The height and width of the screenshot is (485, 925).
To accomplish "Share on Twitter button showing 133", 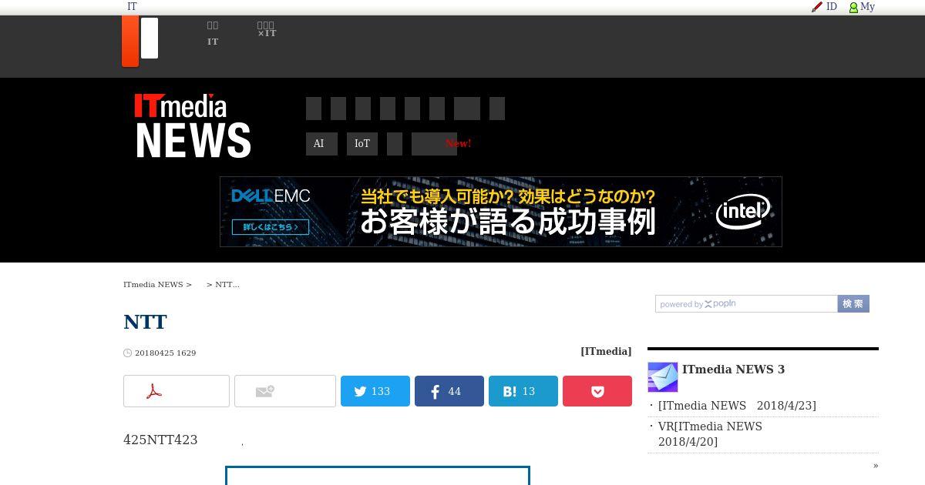I will [375, 391].
